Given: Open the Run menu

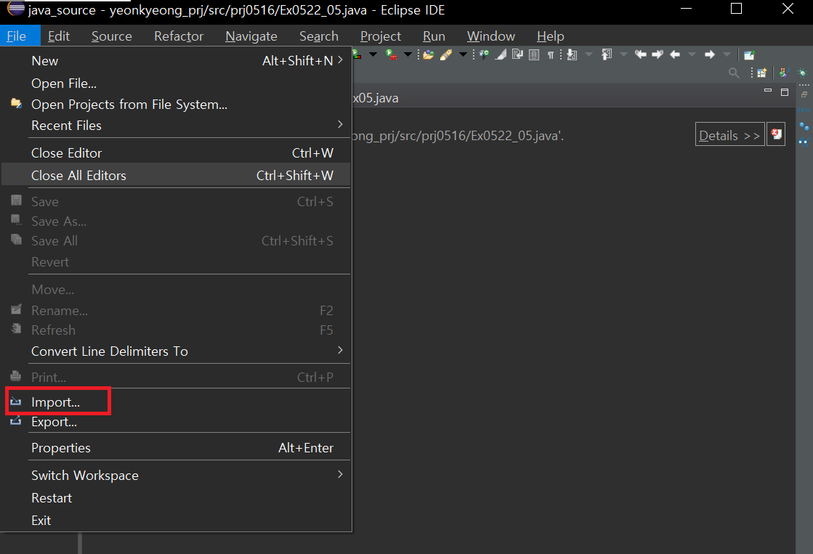Looking at the screenshot, I should [x=434, y=36].
